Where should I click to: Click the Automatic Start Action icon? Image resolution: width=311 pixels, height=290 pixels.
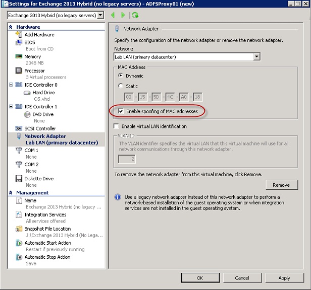tap(19, 243)
